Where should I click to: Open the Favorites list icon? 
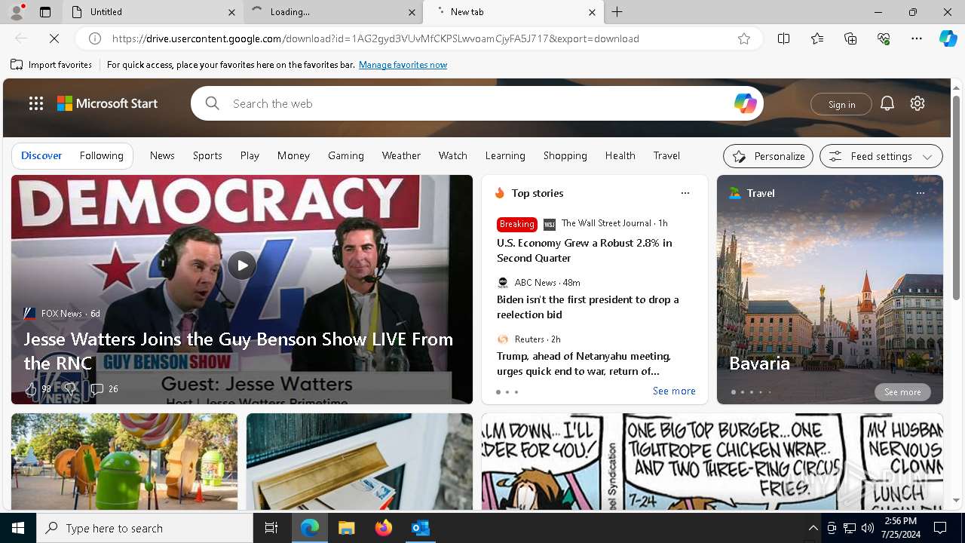817,38
